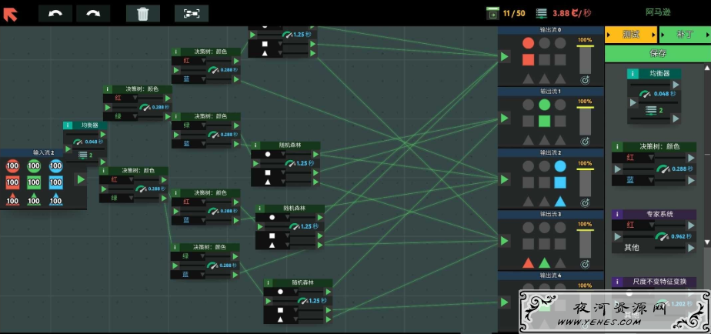Click the reset target icon in 输出流 1
This screenshot has height=334, width=711.
click(x=585, y=142)
